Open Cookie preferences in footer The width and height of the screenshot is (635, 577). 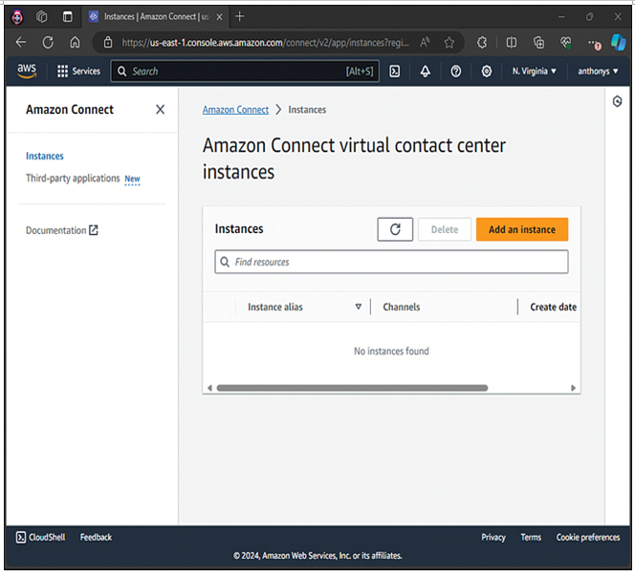point(588,537)
